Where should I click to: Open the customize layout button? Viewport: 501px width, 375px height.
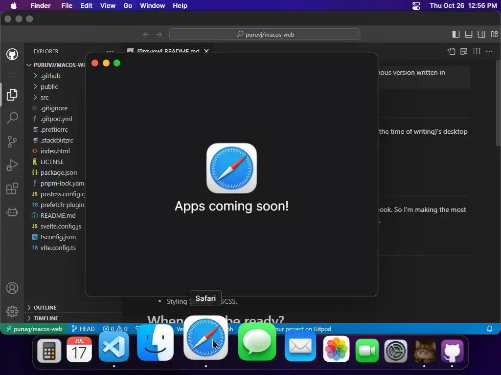click(494, 35)
